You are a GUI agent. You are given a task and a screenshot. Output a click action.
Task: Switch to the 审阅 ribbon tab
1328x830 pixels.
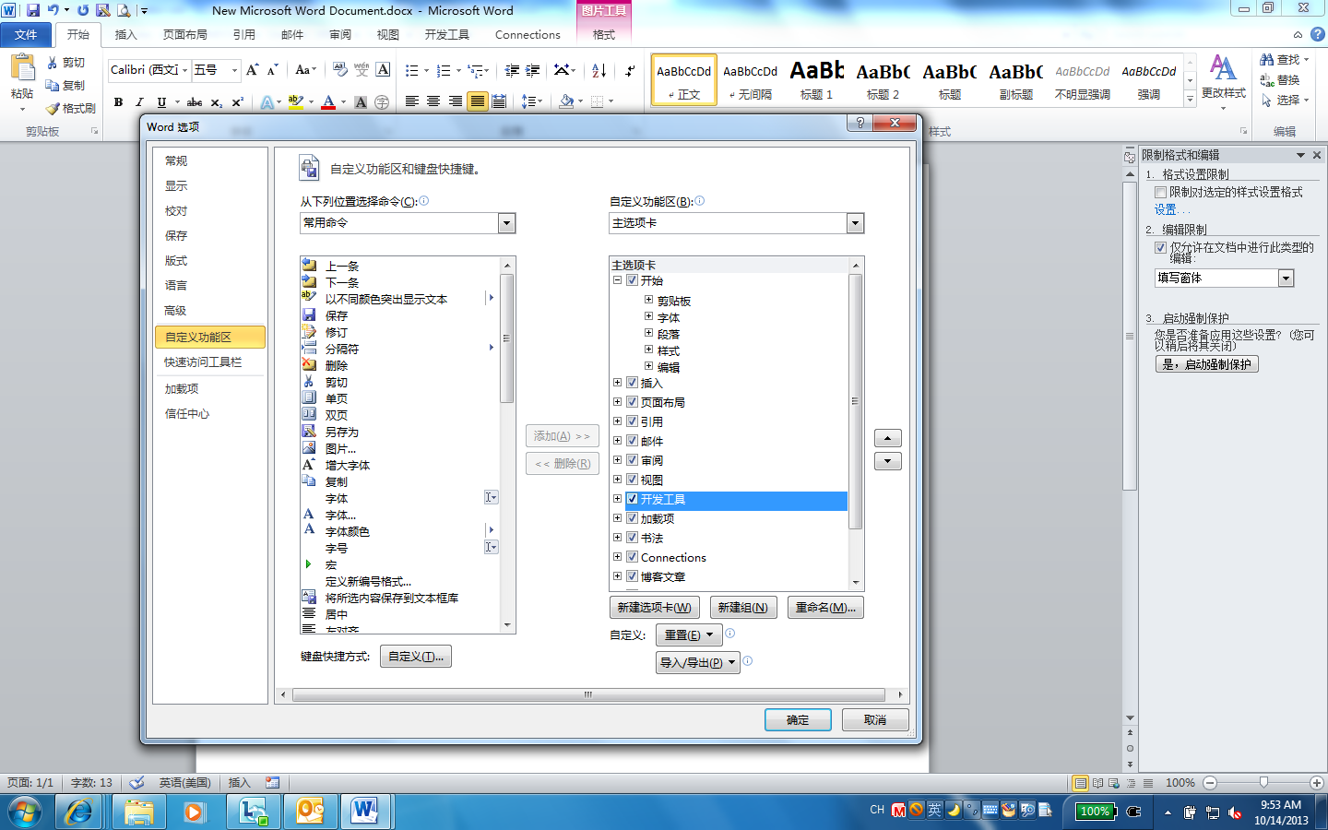tap(340, 35)
